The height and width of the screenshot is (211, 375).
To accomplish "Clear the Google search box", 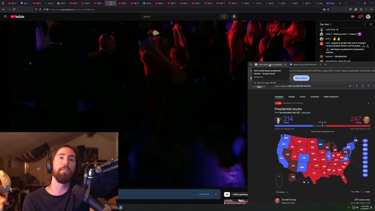I will (x=350, y=86).
